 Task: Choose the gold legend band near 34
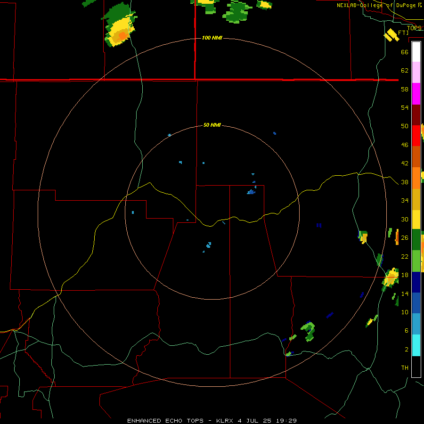point(416,199)
